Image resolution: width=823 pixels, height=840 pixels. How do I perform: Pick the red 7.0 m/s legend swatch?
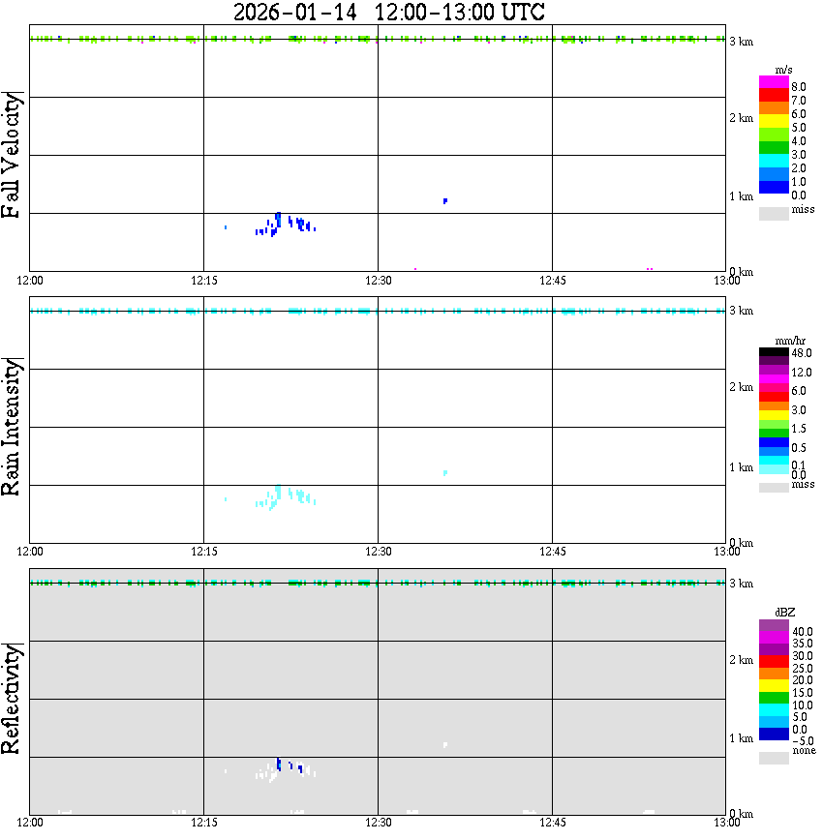pyautogui.click(x=774, y=95)
